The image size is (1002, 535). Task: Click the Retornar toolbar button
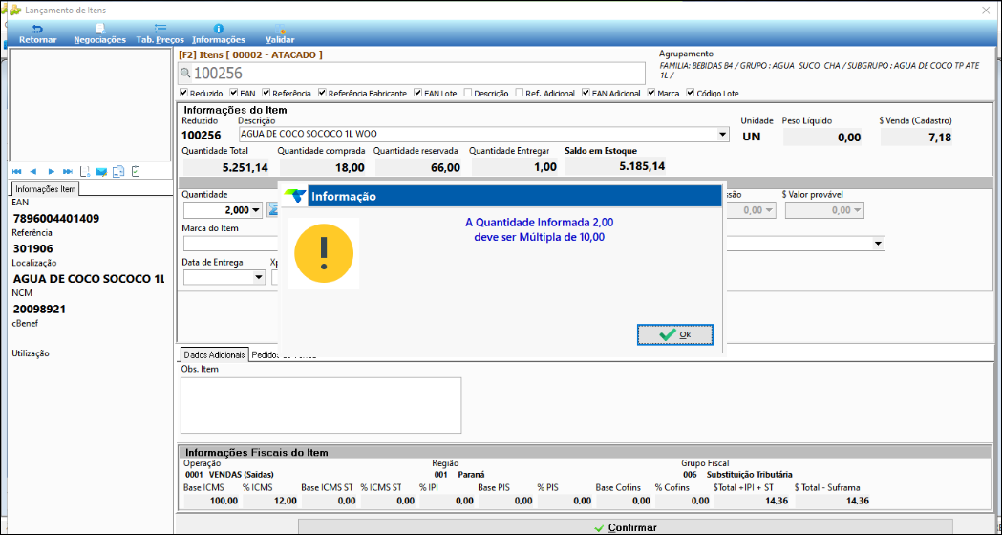(37, 33)
